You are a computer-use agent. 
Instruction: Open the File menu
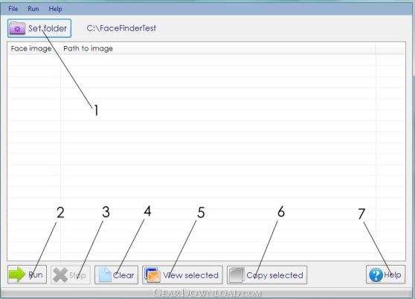pyautogui.click(x=13, y=9)
